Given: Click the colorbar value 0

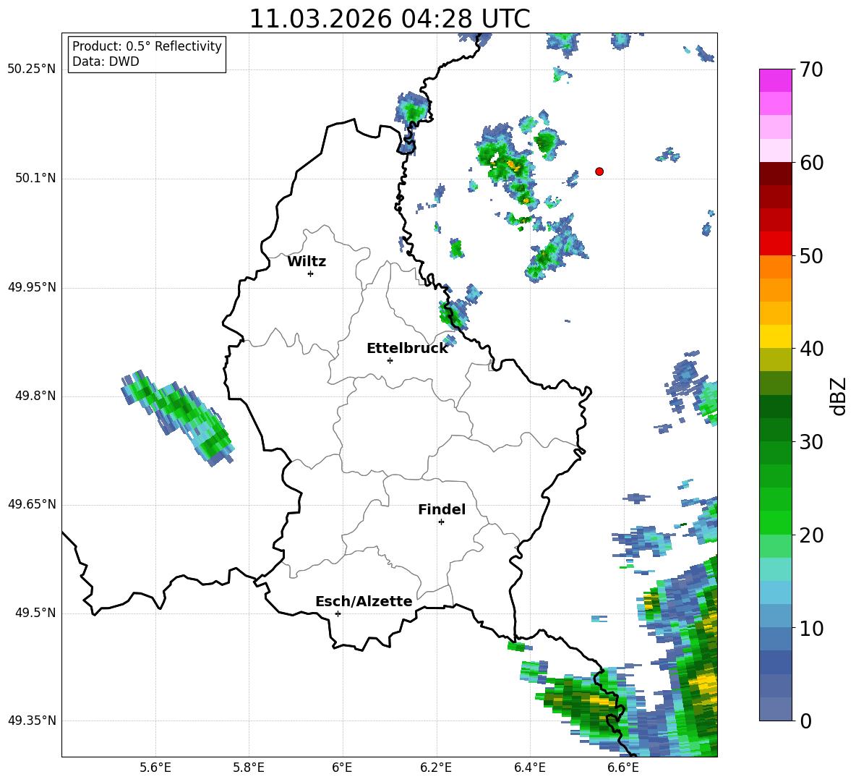Looking at the screenshot, I should [x=805, y=721].
